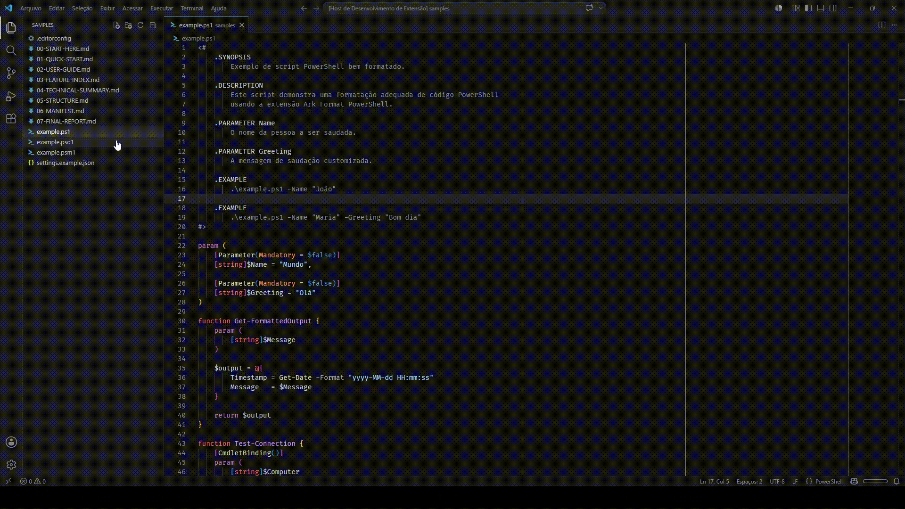Image resolution: width=905 pixels, height=509 pixels.
Task: Toggle the bottom panel visibility
Action: [x=821, y=8]
